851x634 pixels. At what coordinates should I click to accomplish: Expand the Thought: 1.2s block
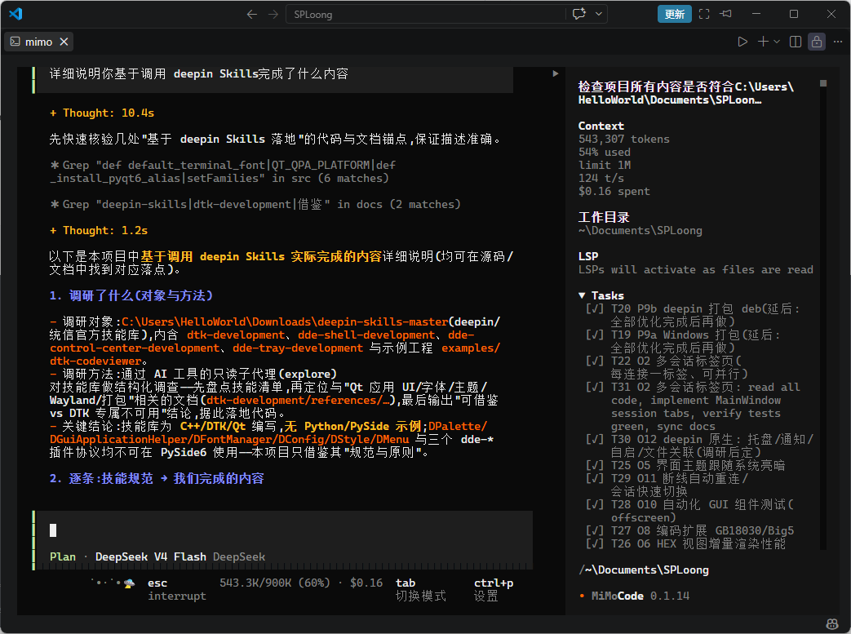tap(99, 230)
